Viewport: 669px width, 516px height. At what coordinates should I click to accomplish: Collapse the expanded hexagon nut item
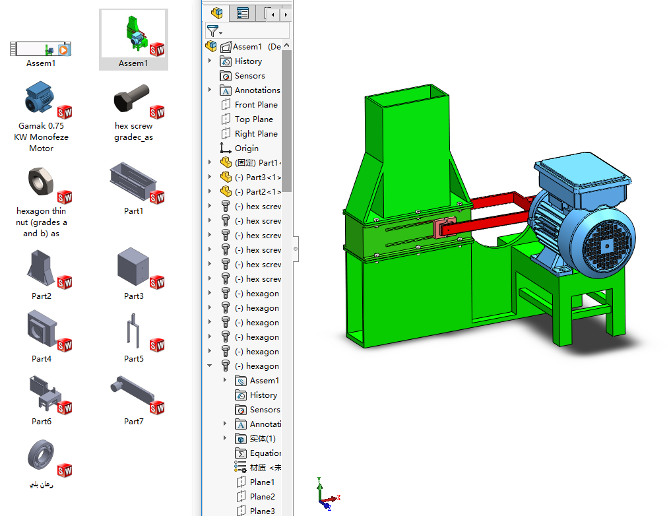(210, 366)
